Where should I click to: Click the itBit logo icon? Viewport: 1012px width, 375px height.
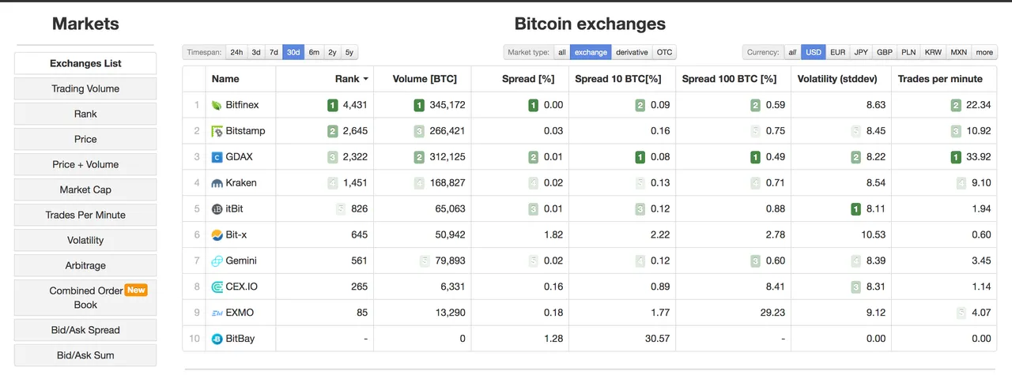(x=217, y=209)
